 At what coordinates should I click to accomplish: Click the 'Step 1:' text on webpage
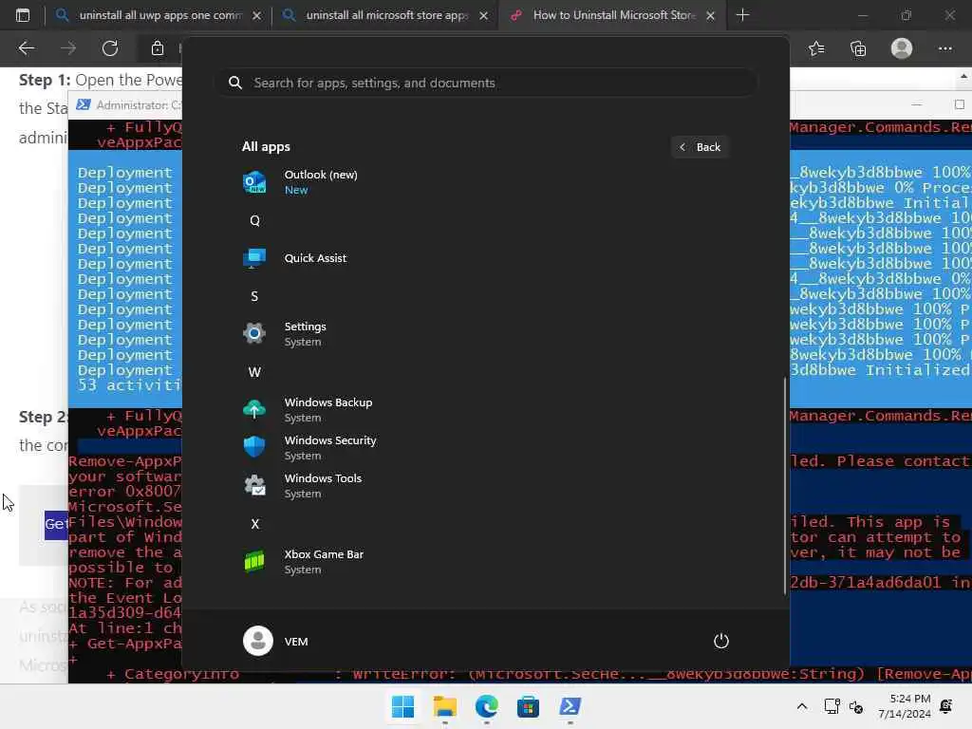45,80
